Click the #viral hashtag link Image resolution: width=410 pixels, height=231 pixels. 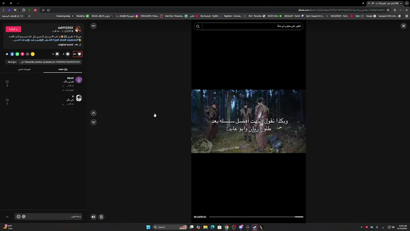click(63, 40)
